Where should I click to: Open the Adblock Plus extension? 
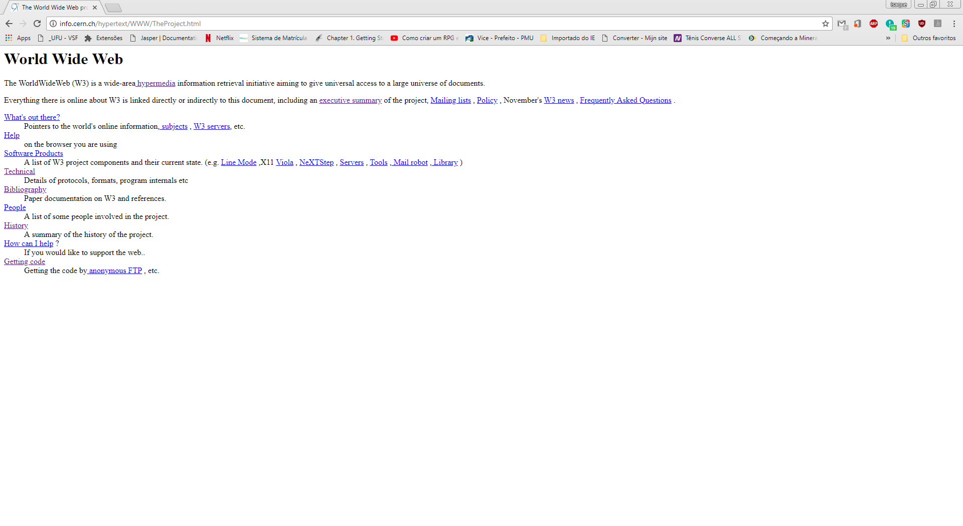click(x=873, y=24)
